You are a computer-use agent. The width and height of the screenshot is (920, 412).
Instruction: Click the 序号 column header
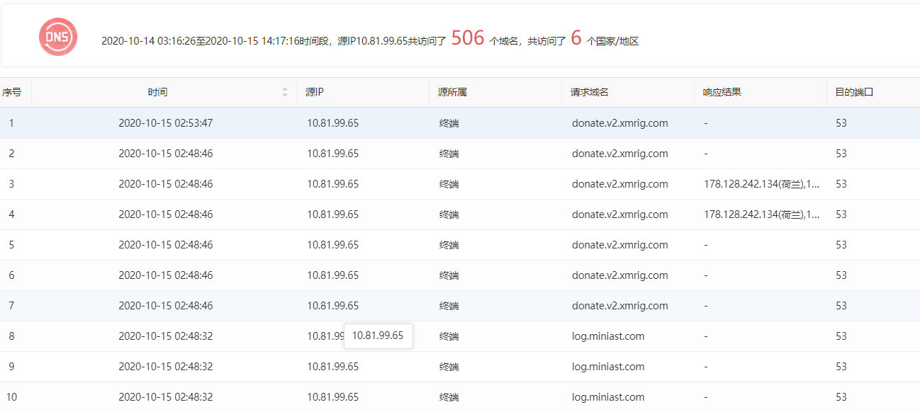pyautogui.click(x=12, y=92)
